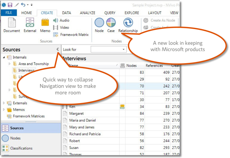Image resolution: width=230 pixels, height=158 pixels.
Task: Select the Maria and Daniel interview
Action: [83, 121]
